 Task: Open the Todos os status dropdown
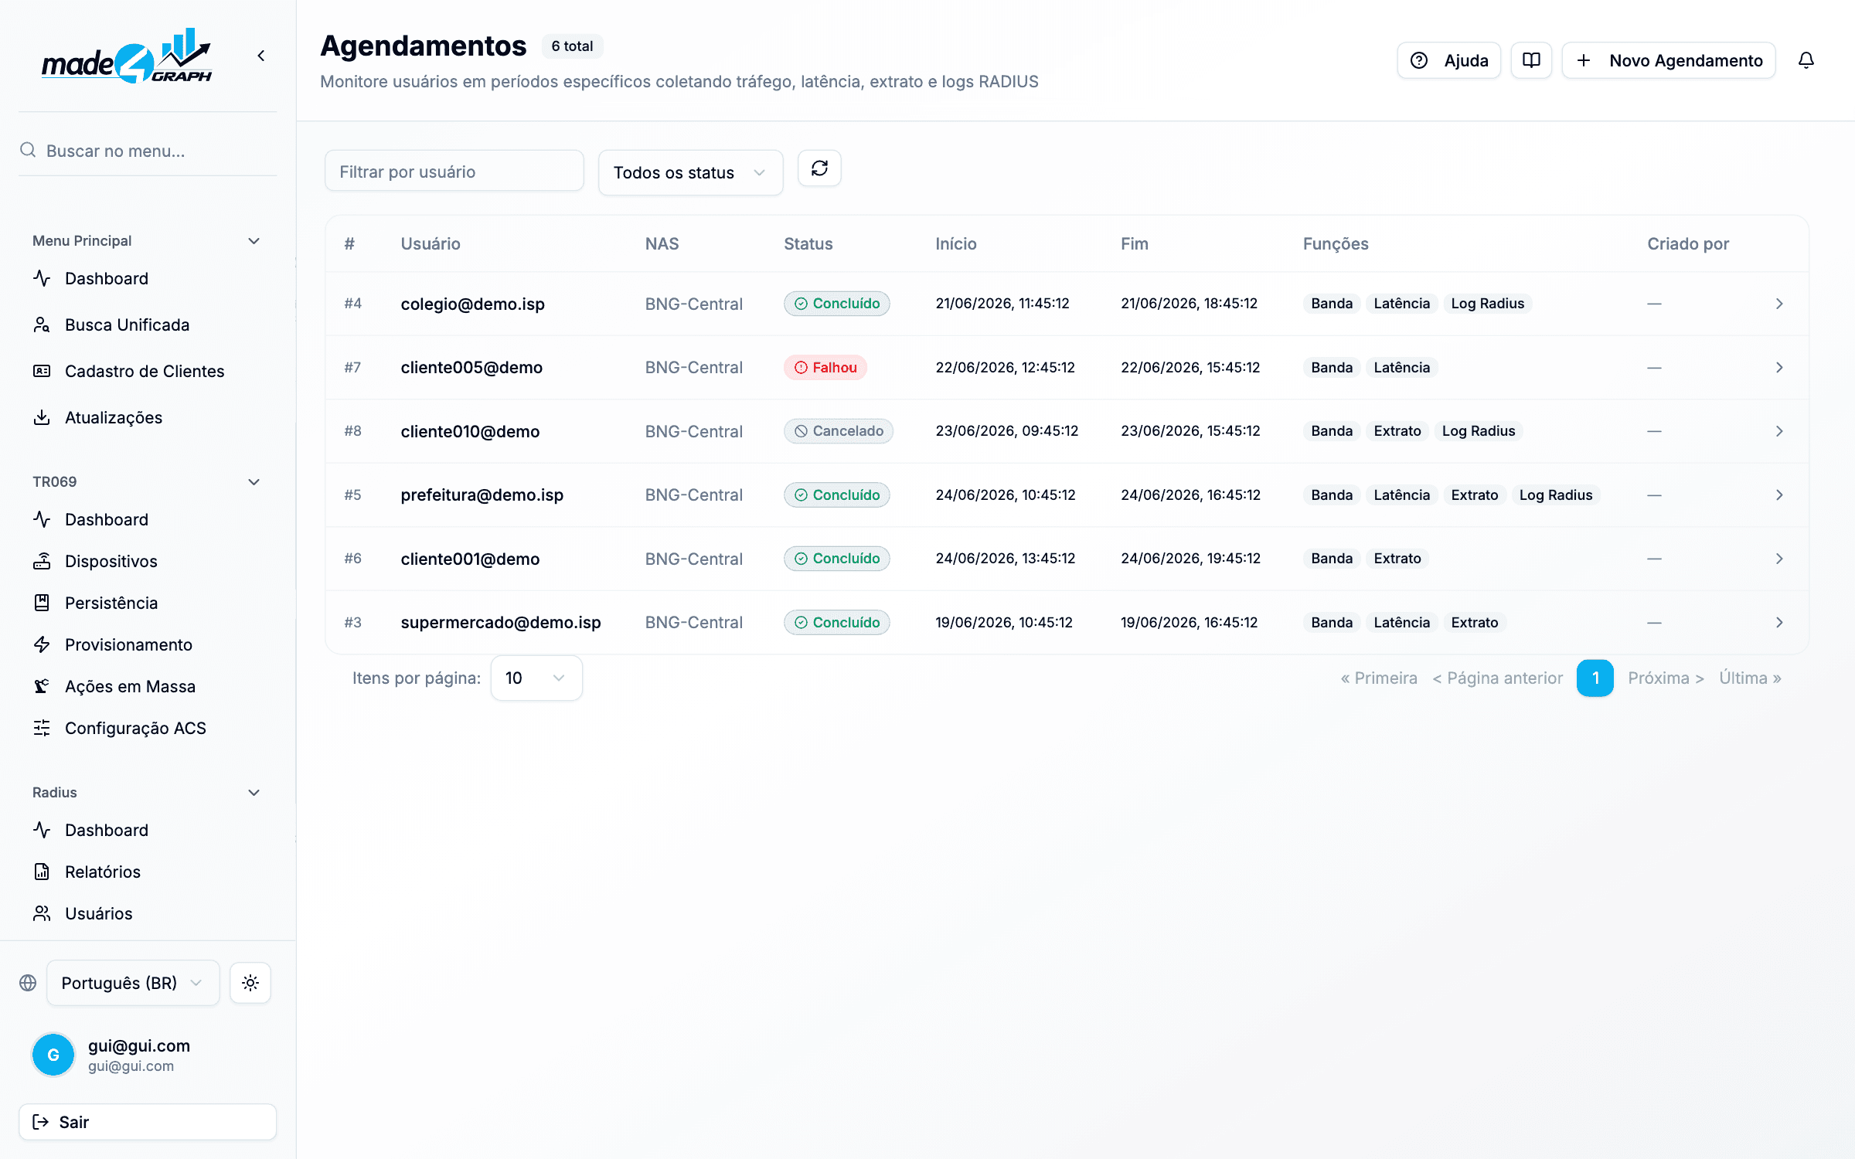tap(691, 172)
